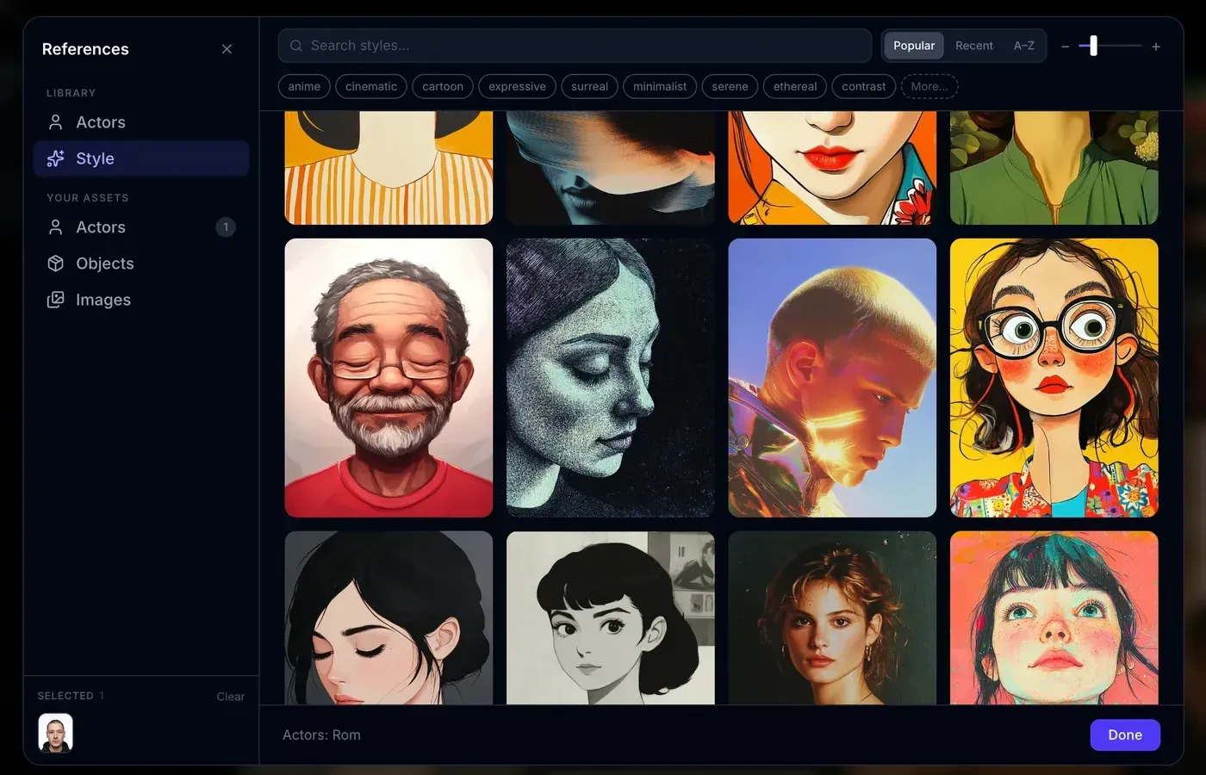Open the Actors library section

(101, 121)
